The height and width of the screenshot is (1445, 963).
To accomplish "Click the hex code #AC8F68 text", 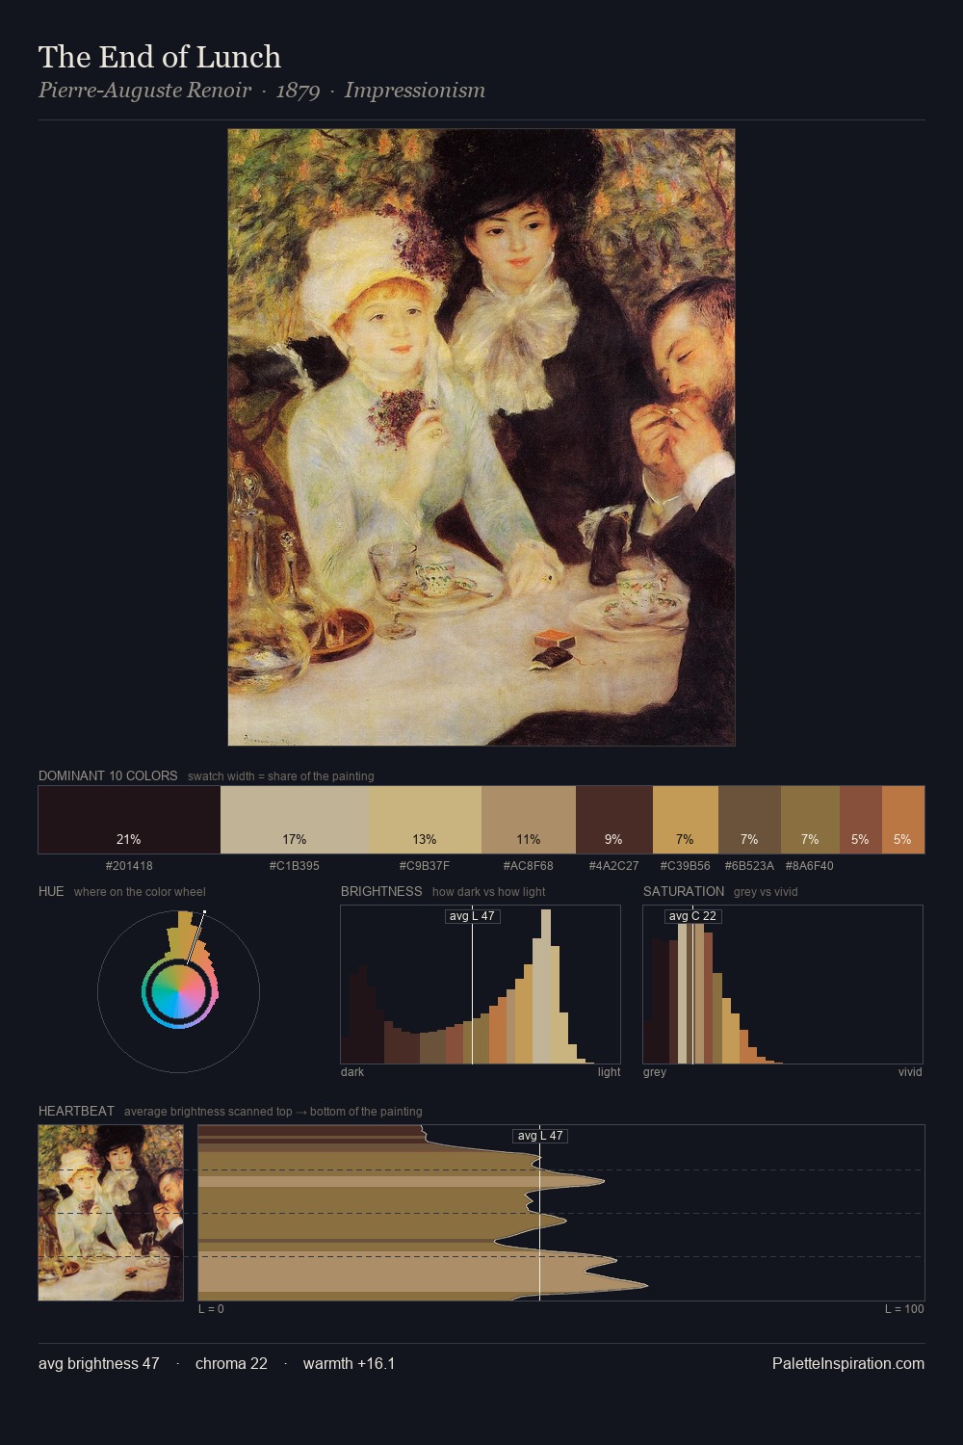I will [528, 866].
